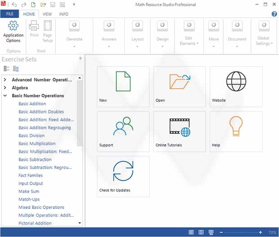
Task: Select Basic Addition: Doubles exercise
Action: point(41,112)
